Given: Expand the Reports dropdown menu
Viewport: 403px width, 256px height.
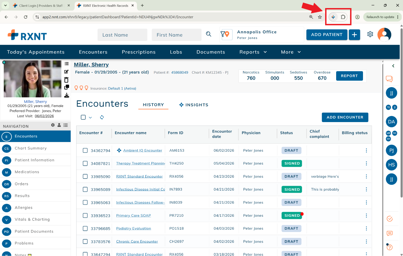Looking at the screenshot, I should click(x=253, y=52).
